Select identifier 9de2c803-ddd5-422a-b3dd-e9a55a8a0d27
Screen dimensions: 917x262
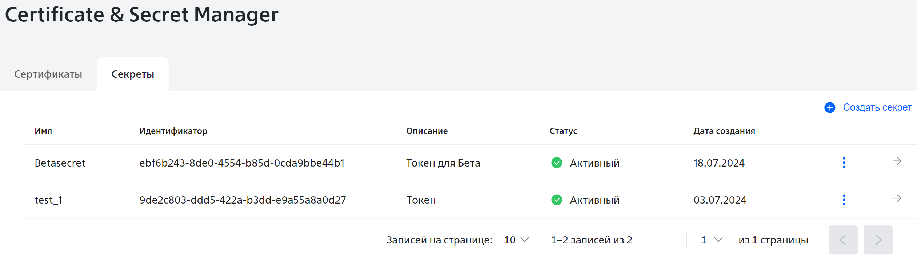coord(243,200)
